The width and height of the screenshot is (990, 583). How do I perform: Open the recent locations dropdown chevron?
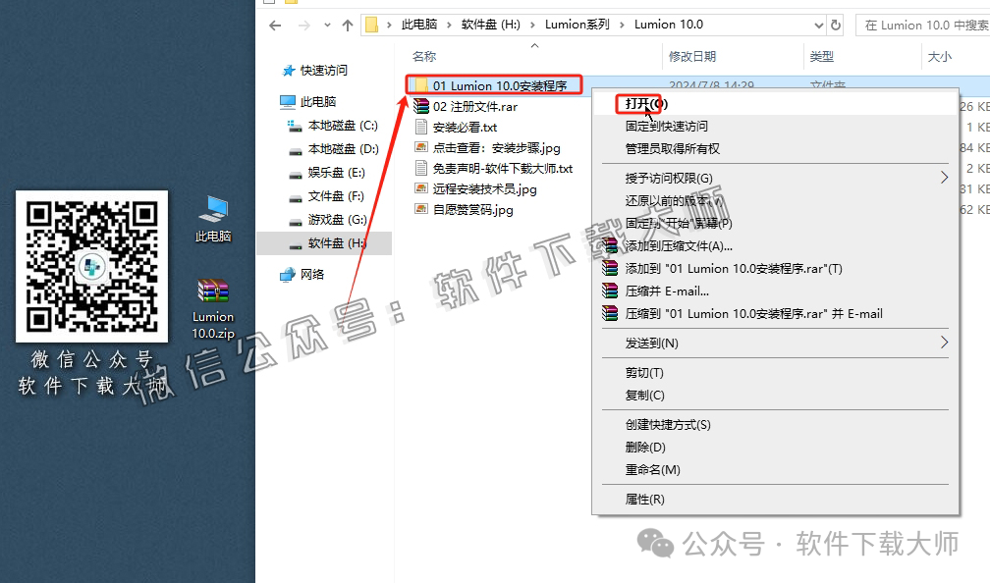pyautogui.click(x=327, y=26)
